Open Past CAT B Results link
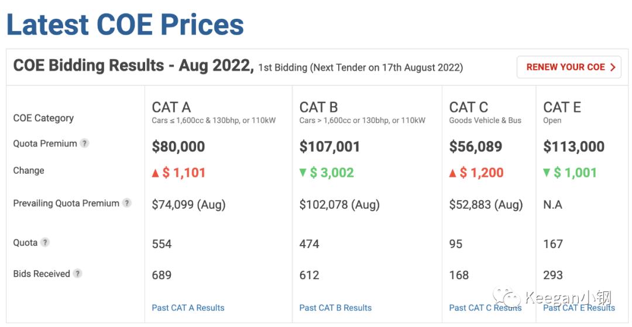The image size is (632, 327). (x=335, y=308)
